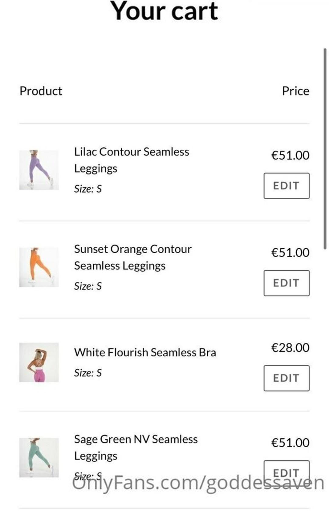
Task: Click the Price column header
Action: tap(295, 91)
